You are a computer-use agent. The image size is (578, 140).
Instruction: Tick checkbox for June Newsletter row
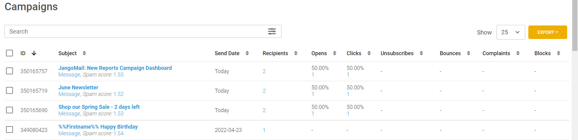pyautogui.click(x=10, y=91)
